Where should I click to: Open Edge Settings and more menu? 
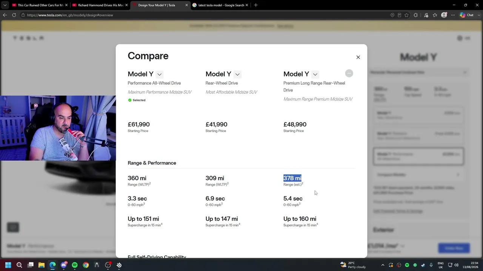pos(453,15)
